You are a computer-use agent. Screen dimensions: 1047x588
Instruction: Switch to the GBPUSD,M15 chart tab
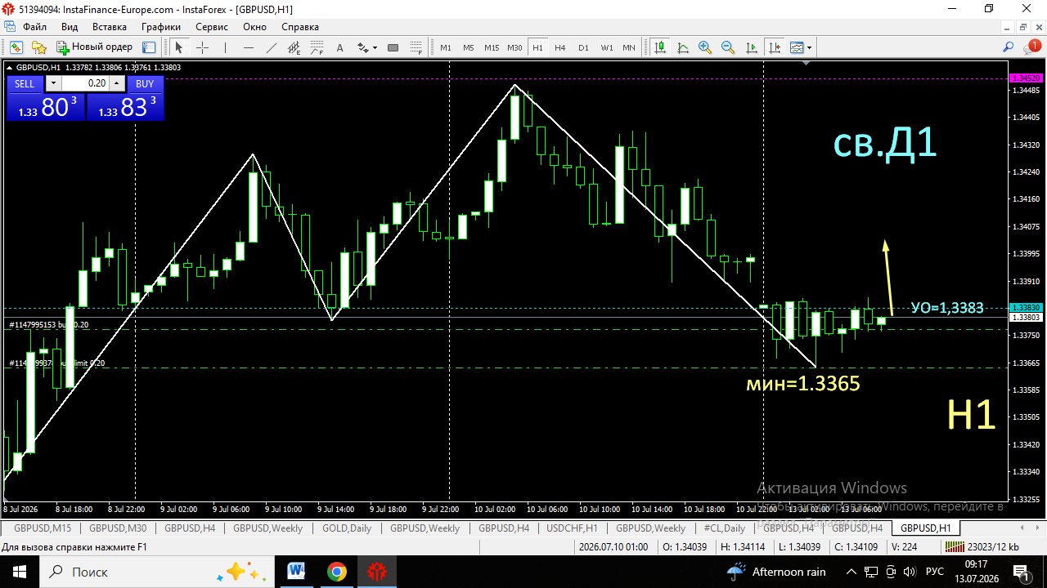pos(43,528)
